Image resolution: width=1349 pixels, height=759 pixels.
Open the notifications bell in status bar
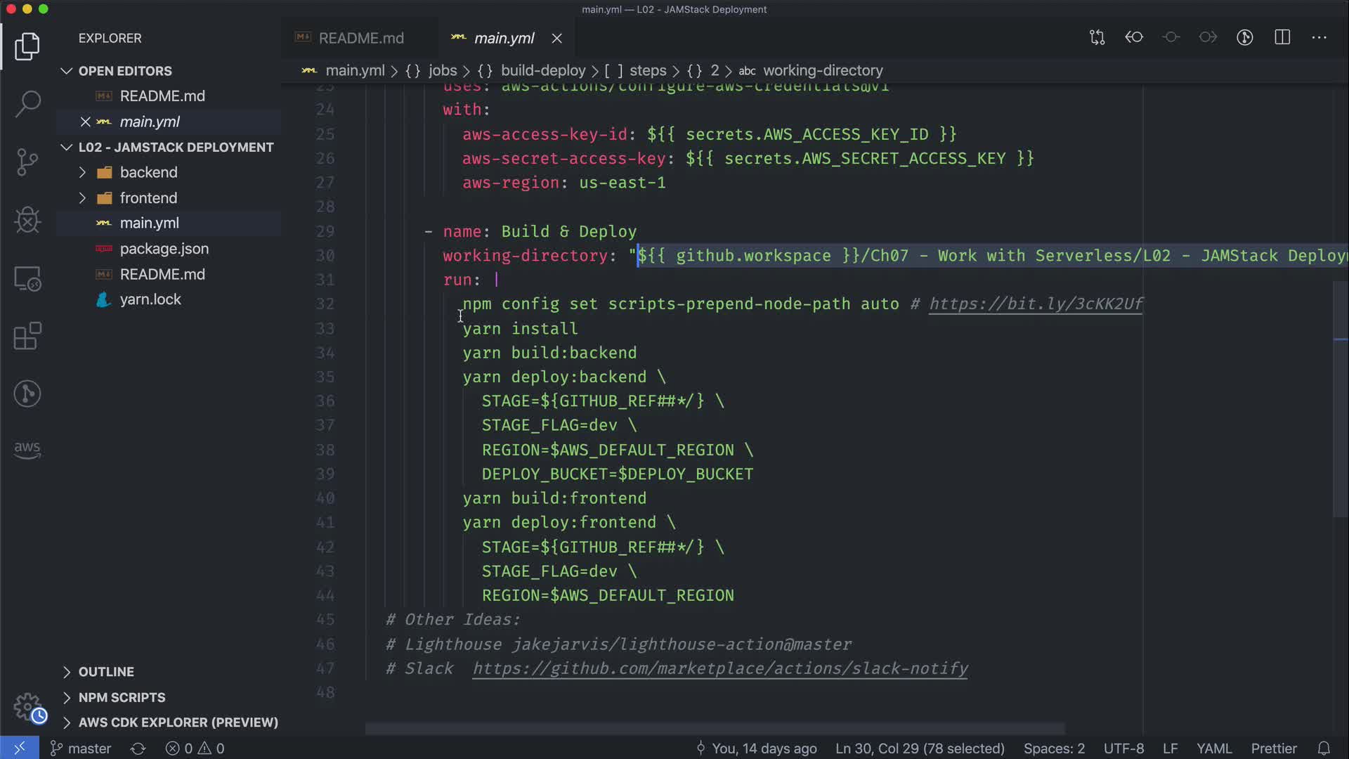click(1324, 748)
